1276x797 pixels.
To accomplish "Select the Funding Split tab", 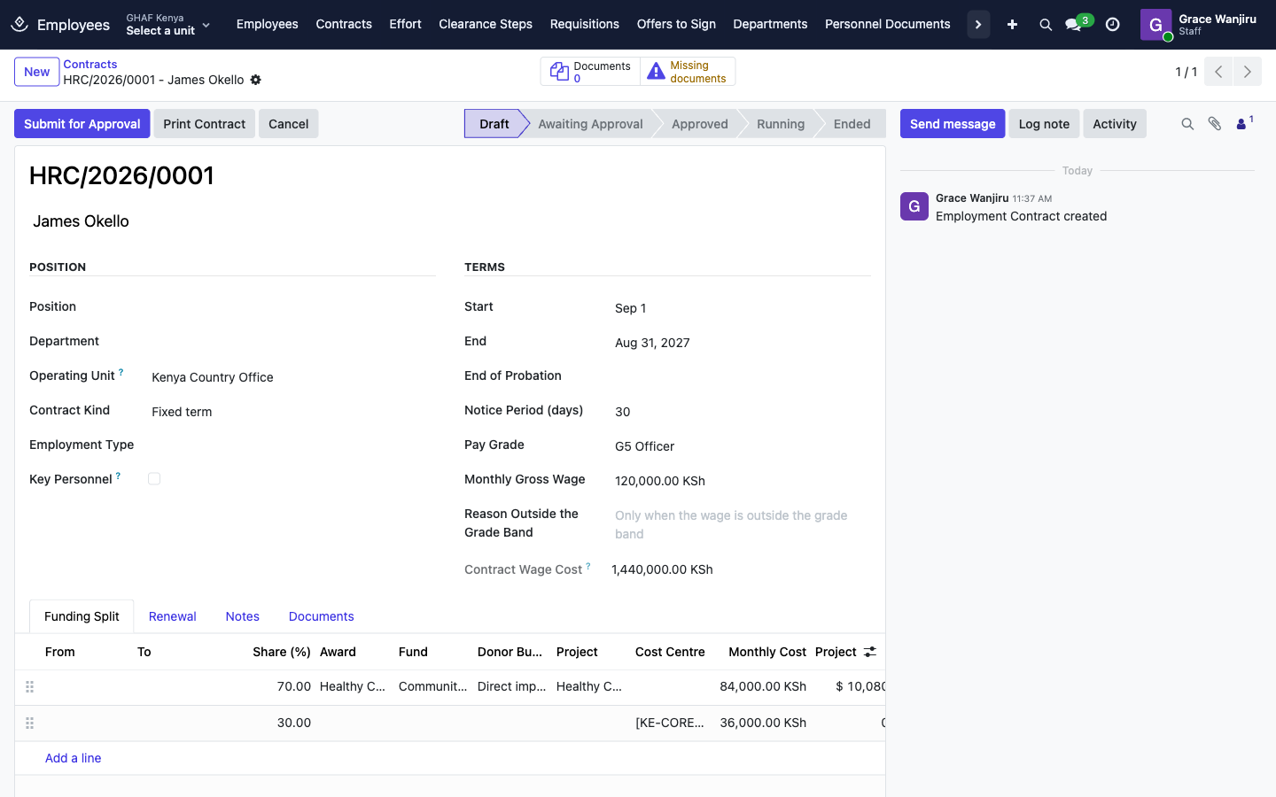I will click(x=82, y=616).
